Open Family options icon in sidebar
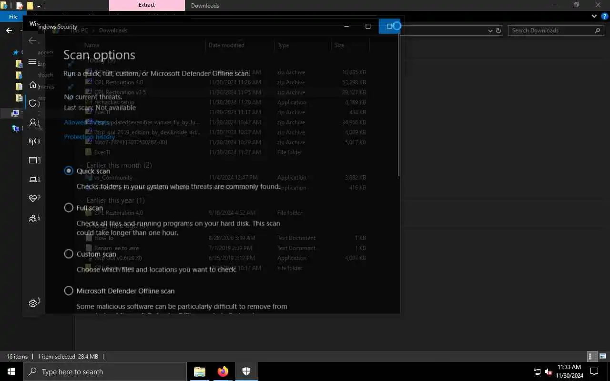Viewport: 610px width, 381px height. [x=33, y=219]
